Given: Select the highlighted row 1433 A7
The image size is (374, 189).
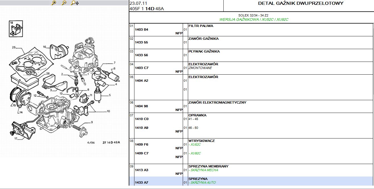Looking at the screenshot, I should (142, 182).
